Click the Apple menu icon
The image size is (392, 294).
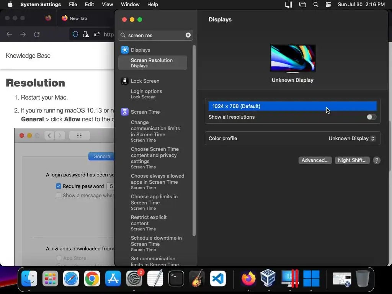[10, 5]
